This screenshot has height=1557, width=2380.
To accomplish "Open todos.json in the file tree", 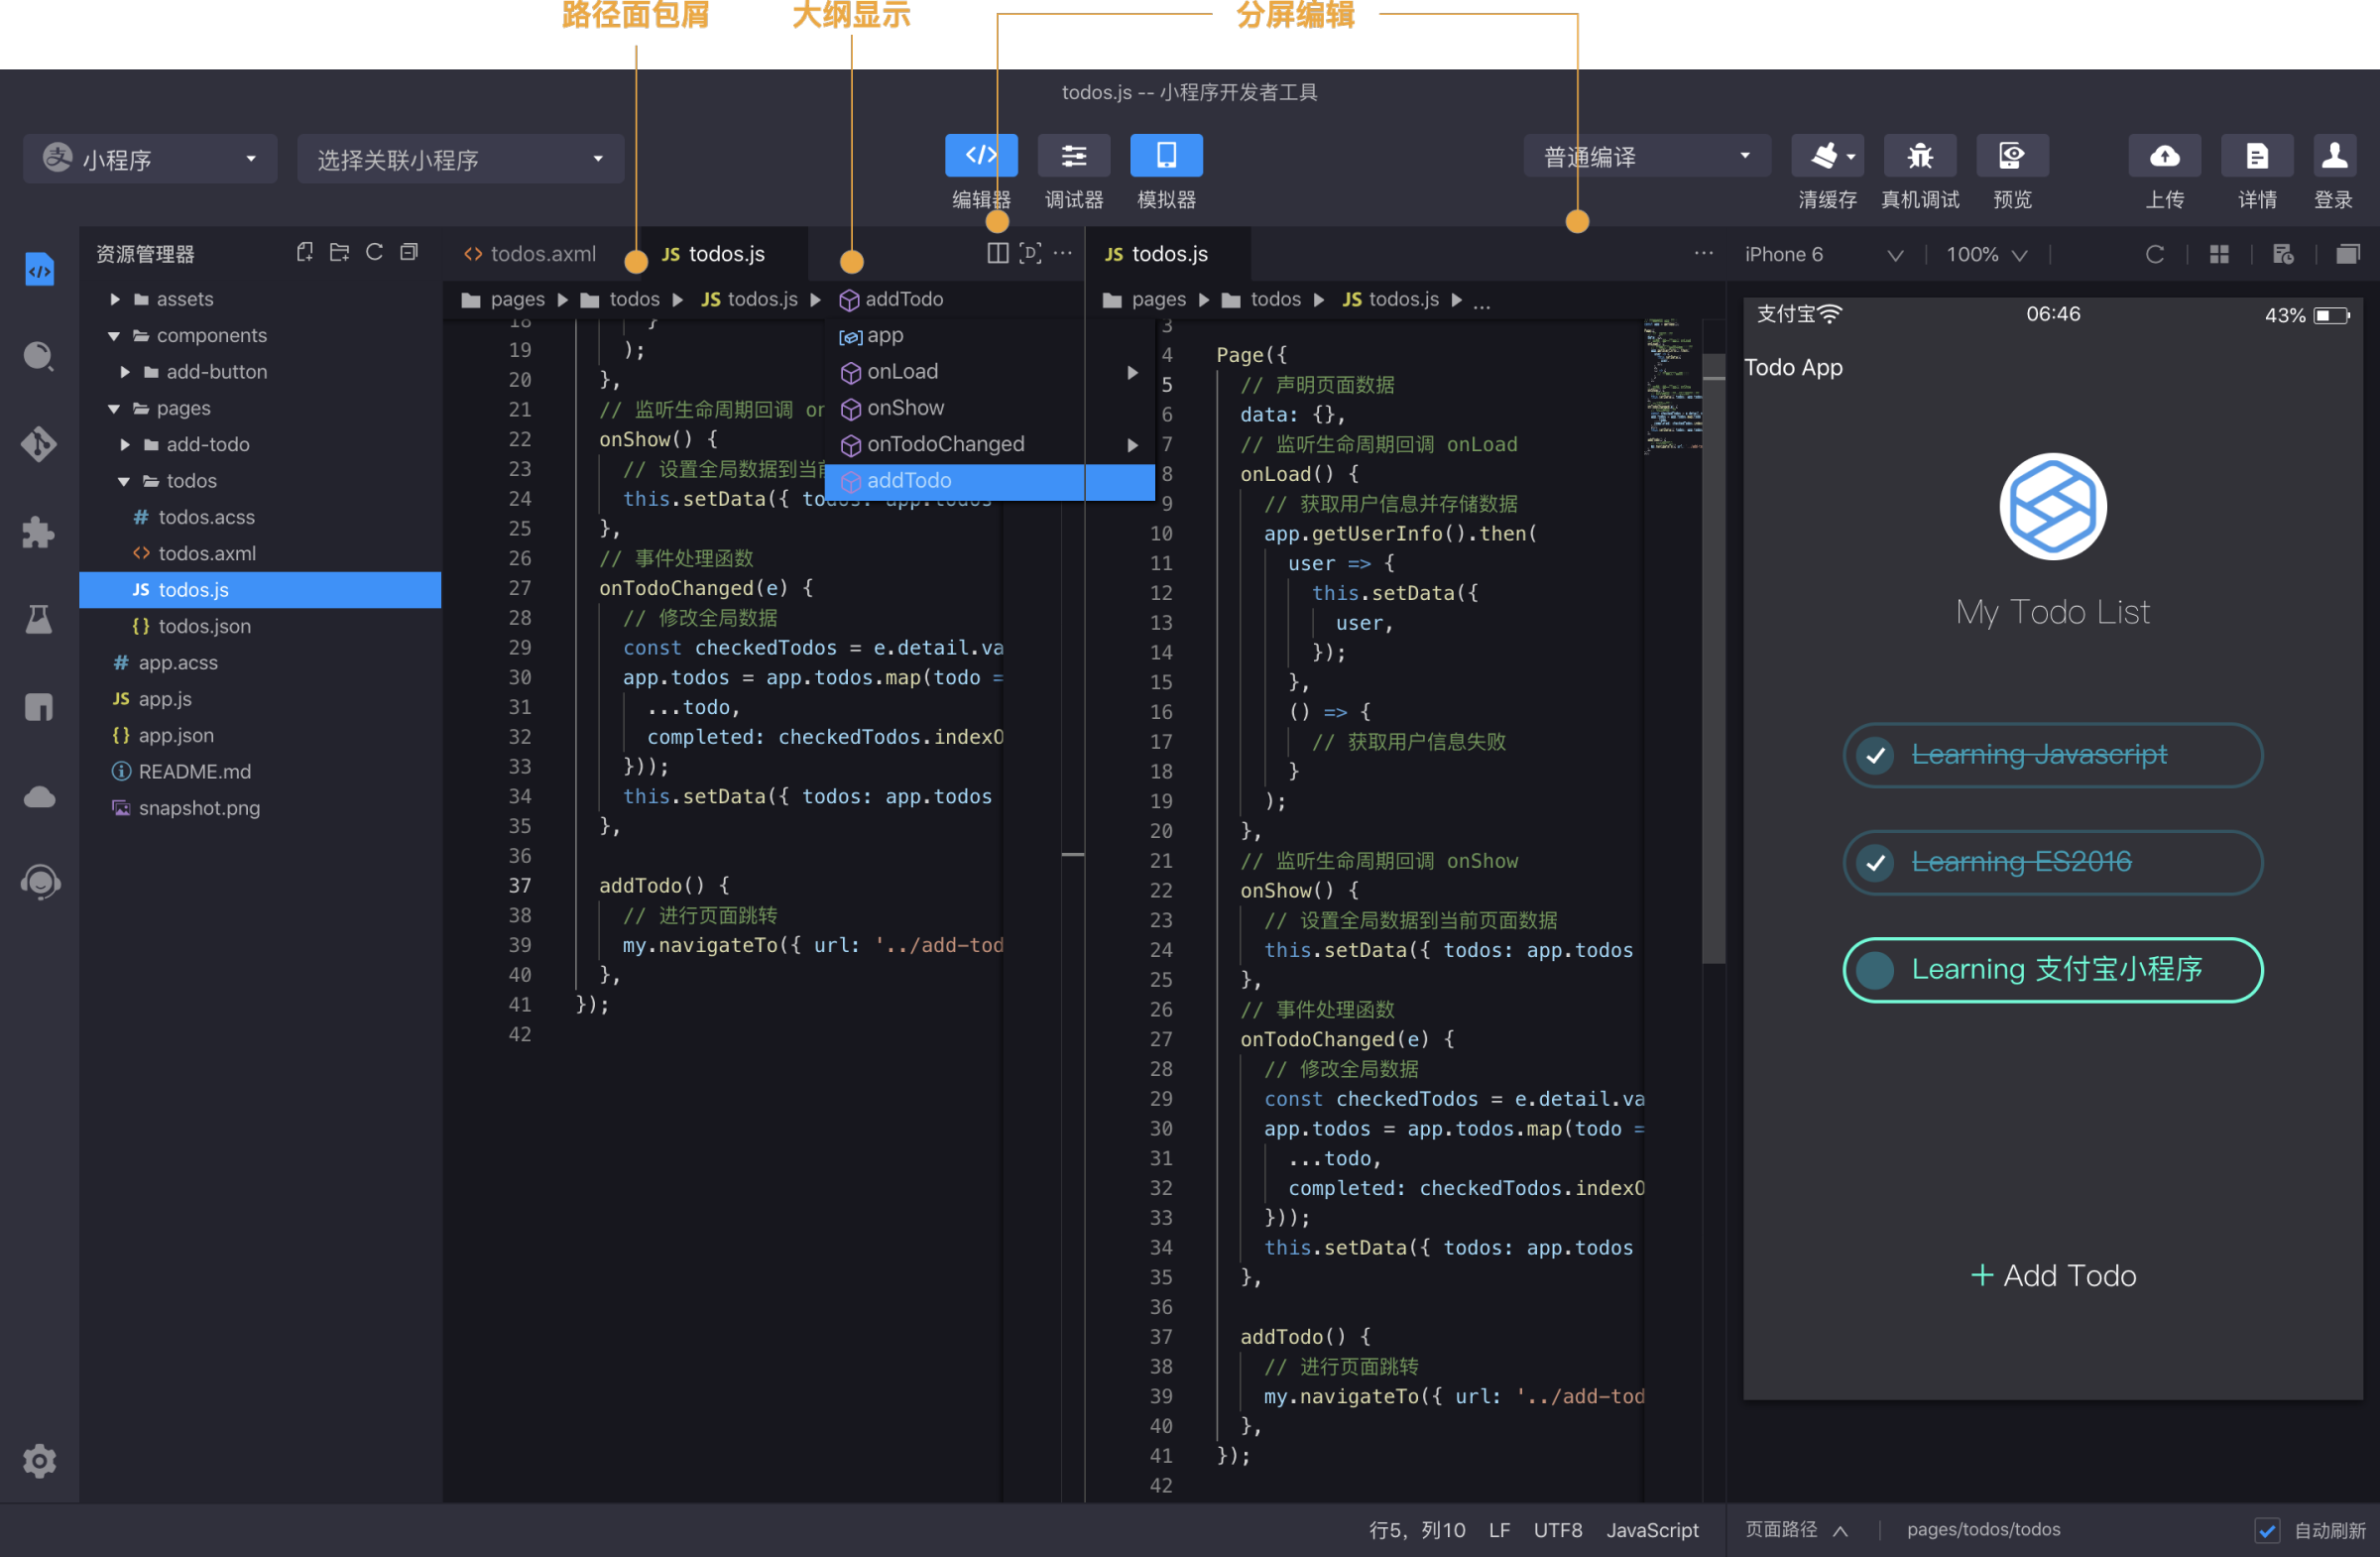I will (260, 626).
